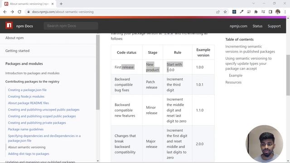Open the Chrome profile avatar
The height and width of the screenshot is (163, 290).
pos(278,12)
